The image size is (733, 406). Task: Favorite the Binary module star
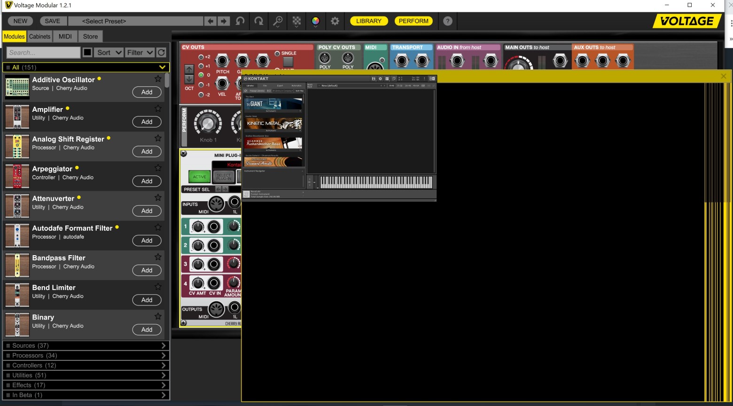click(158, 316)
